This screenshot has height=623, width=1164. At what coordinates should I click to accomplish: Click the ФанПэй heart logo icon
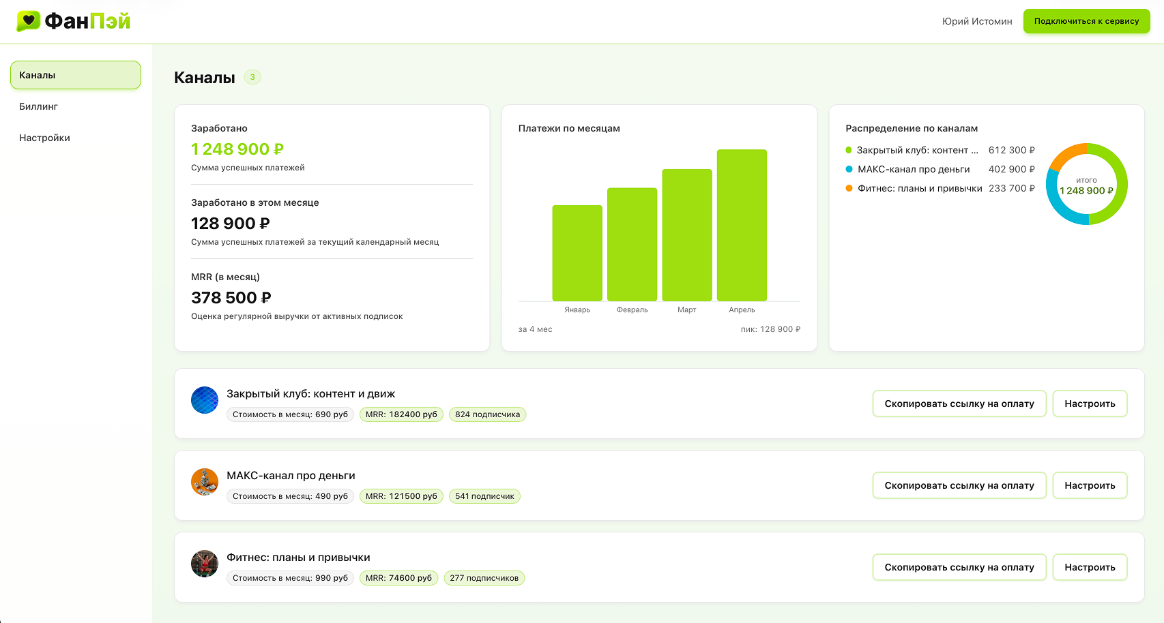pyautogui.click(x=28, y=21)
